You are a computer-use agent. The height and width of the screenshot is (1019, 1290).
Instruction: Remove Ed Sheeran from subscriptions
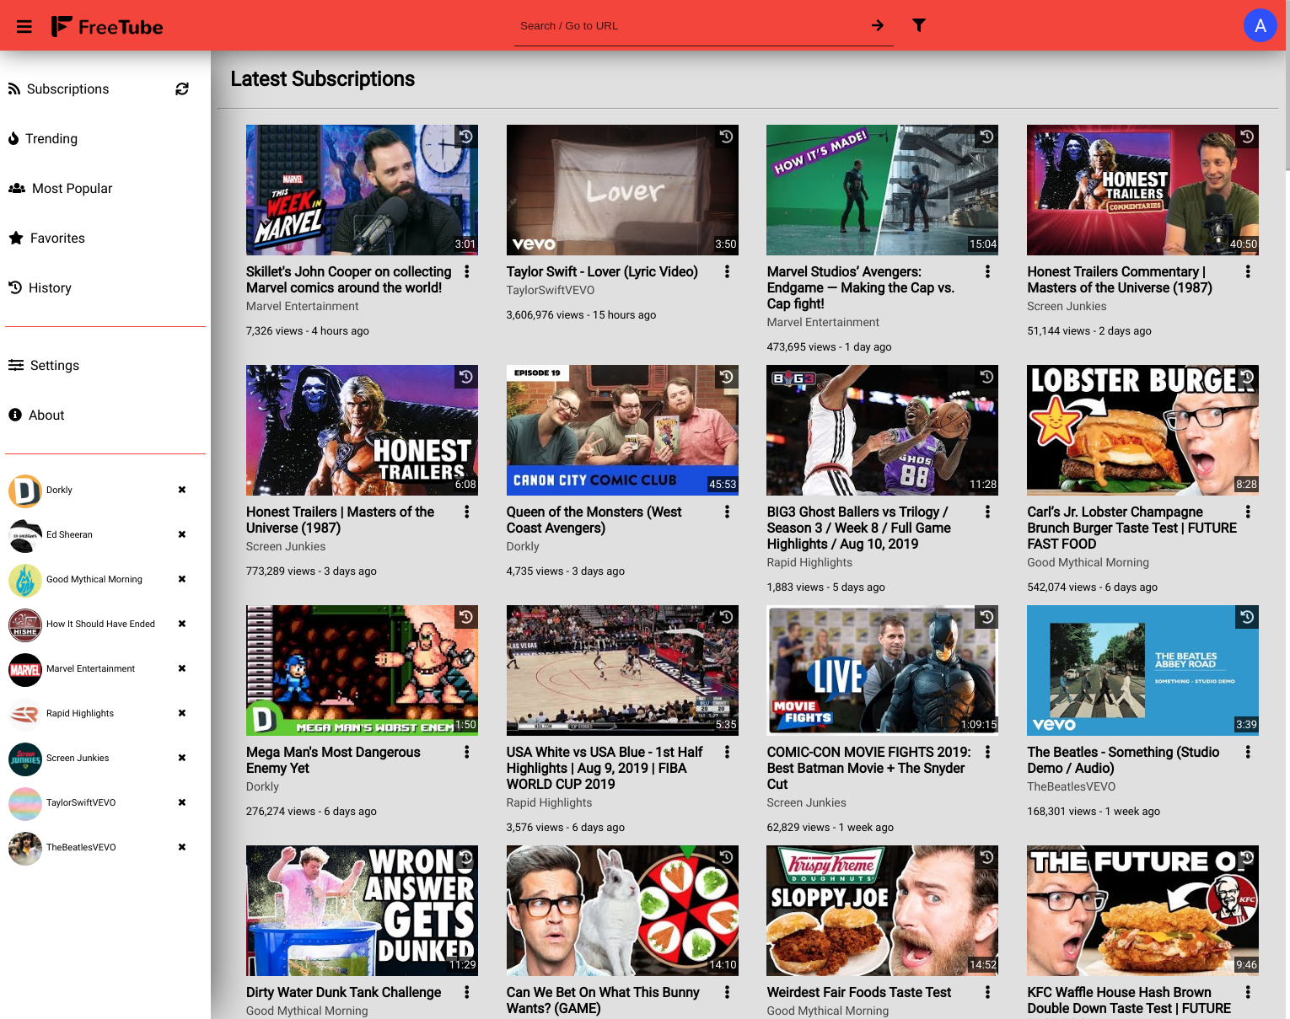coord(181,534)
